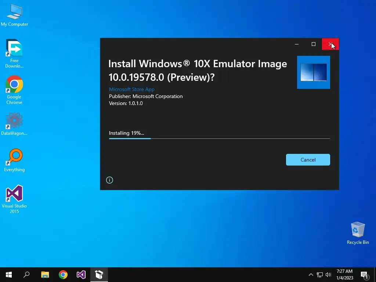The image size is (376, 282).
Task: Click the "Publisher: Microsoft Corporation" text
Action: (146, 97)
